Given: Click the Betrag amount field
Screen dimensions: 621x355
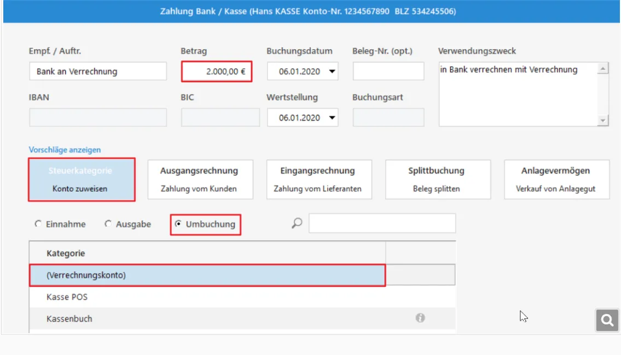Looking at the screenshot, I should 216,72.
